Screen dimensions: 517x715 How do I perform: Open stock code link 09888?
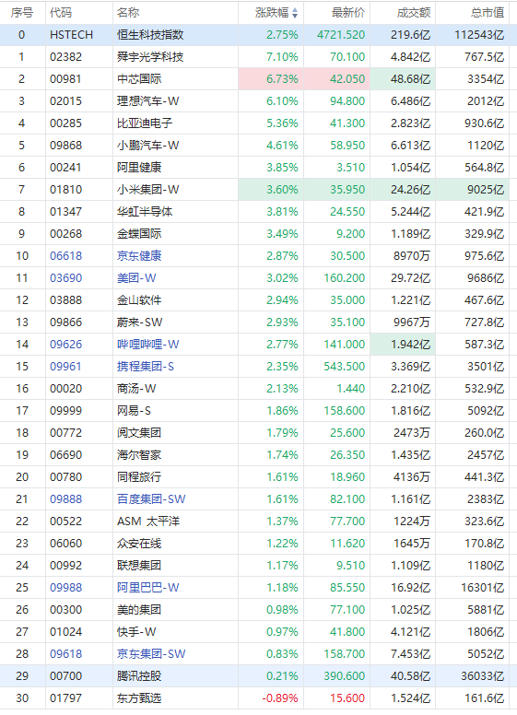pos(66,498)
